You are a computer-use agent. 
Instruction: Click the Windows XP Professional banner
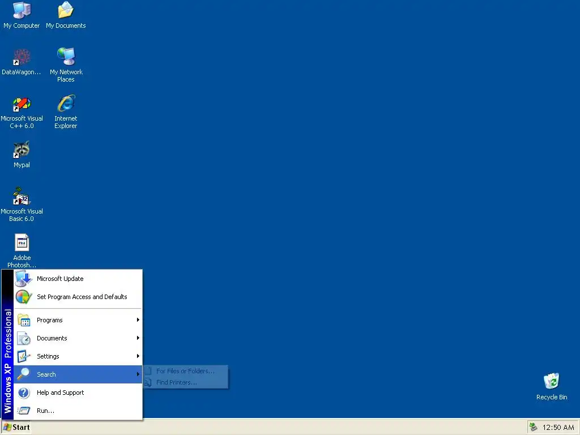[x=8, y=345]
